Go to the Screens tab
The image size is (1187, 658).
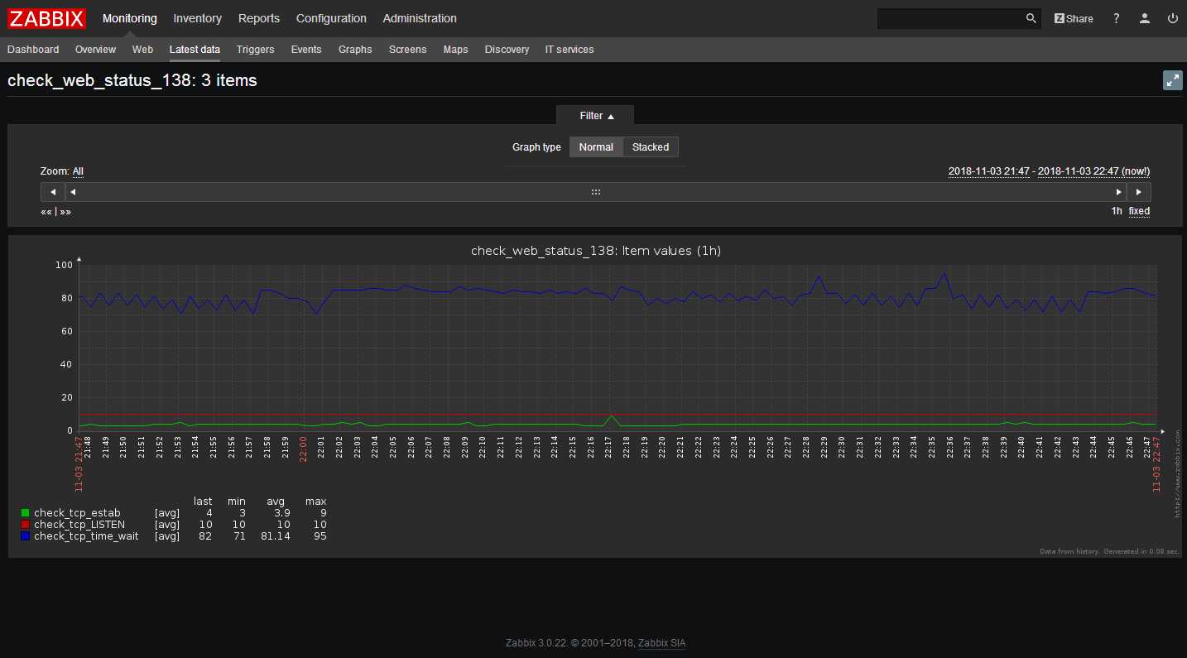(408, 50)
